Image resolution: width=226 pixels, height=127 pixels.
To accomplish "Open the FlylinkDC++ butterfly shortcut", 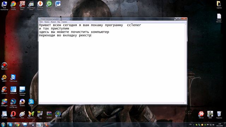I will point(31,115).
